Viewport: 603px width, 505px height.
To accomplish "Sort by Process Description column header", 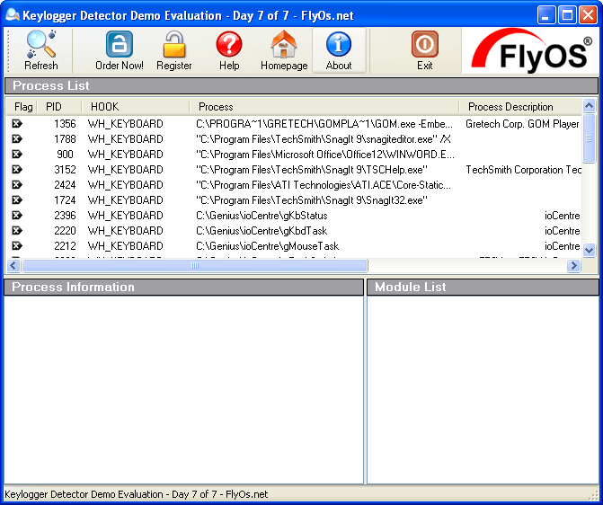I will pyautogui.click(x=520, y=107).
